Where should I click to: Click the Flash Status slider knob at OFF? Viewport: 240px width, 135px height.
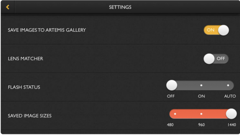pyautogui.click(x=172, y=85)
